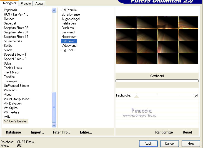Click the category list scroll down arrow
Viewport: 203px width, 148px height.
54,125
